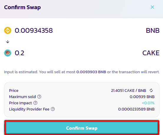Click the 21.4051 CAKE / BNB price value
The image size is (163, 135).
tap(129, 90)
